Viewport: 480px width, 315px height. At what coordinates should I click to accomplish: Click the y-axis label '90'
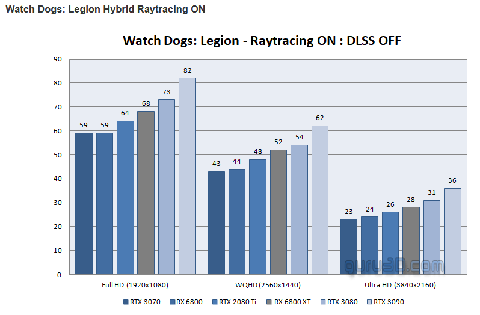pos(58,60)
